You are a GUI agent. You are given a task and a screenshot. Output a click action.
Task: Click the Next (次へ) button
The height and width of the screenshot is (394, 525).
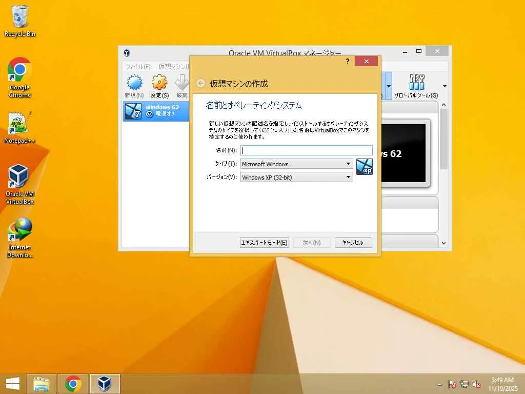312,243
